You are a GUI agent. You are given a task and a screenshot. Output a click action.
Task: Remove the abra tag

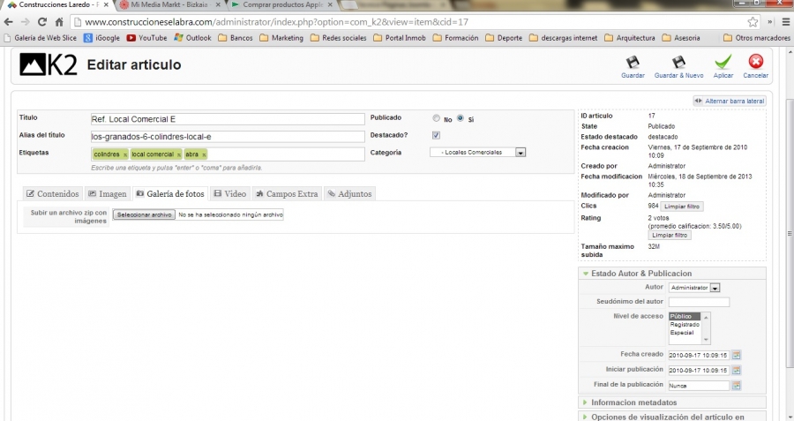204,154
